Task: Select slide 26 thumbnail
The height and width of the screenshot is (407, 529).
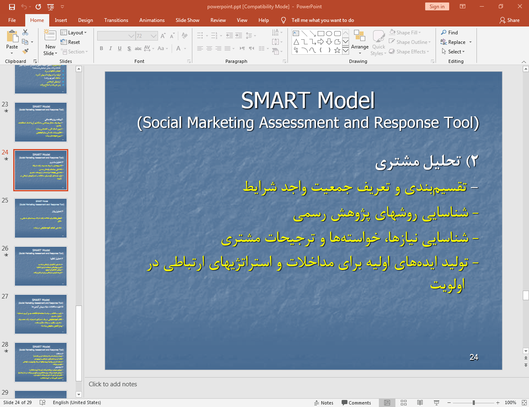Action: (x=41, y=266)
